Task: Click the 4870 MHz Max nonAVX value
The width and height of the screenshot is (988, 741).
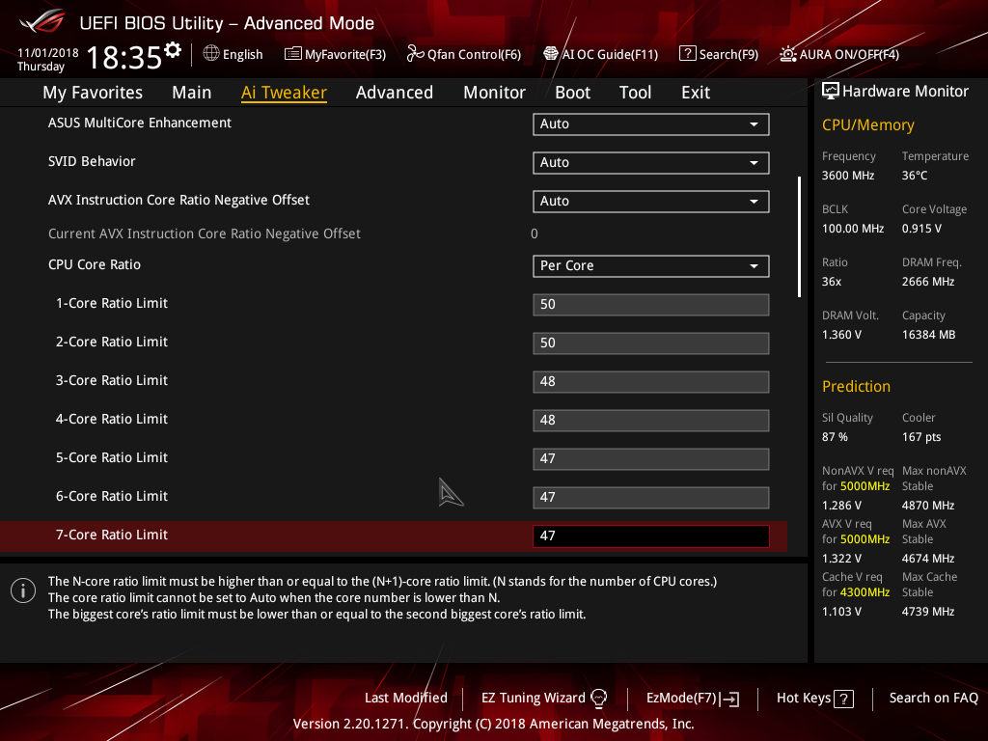Action: [x=928, y=506]
